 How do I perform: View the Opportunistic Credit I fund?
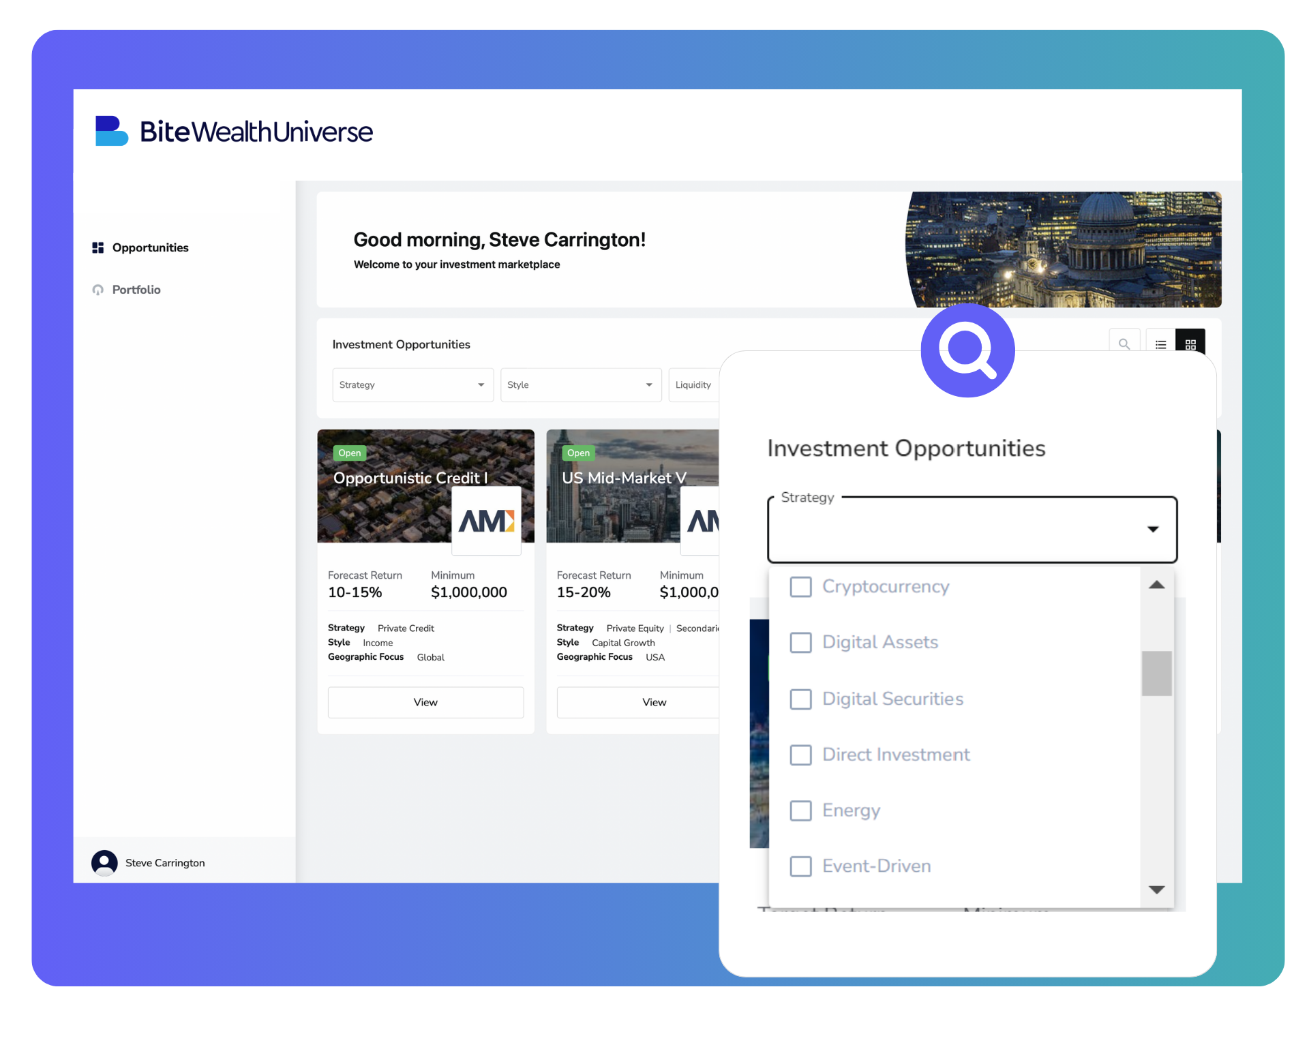click(425, 702)
